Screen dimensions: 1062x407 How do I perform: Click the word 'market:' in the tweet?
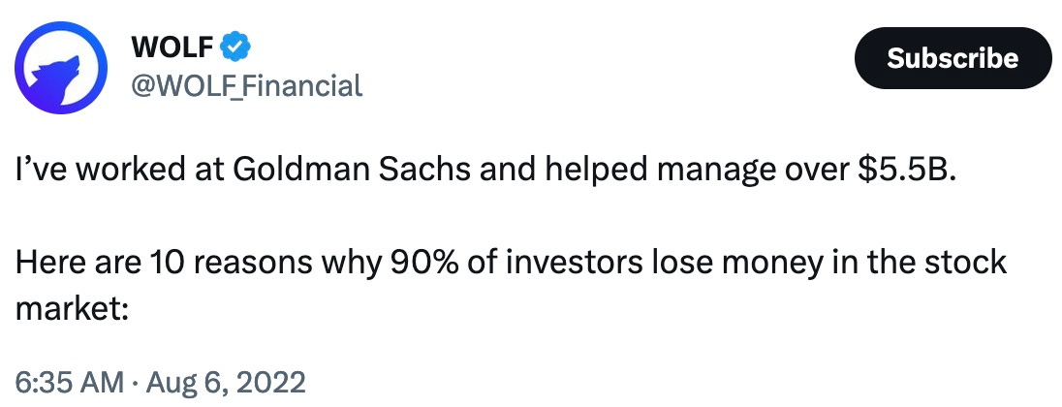(71, 308)
